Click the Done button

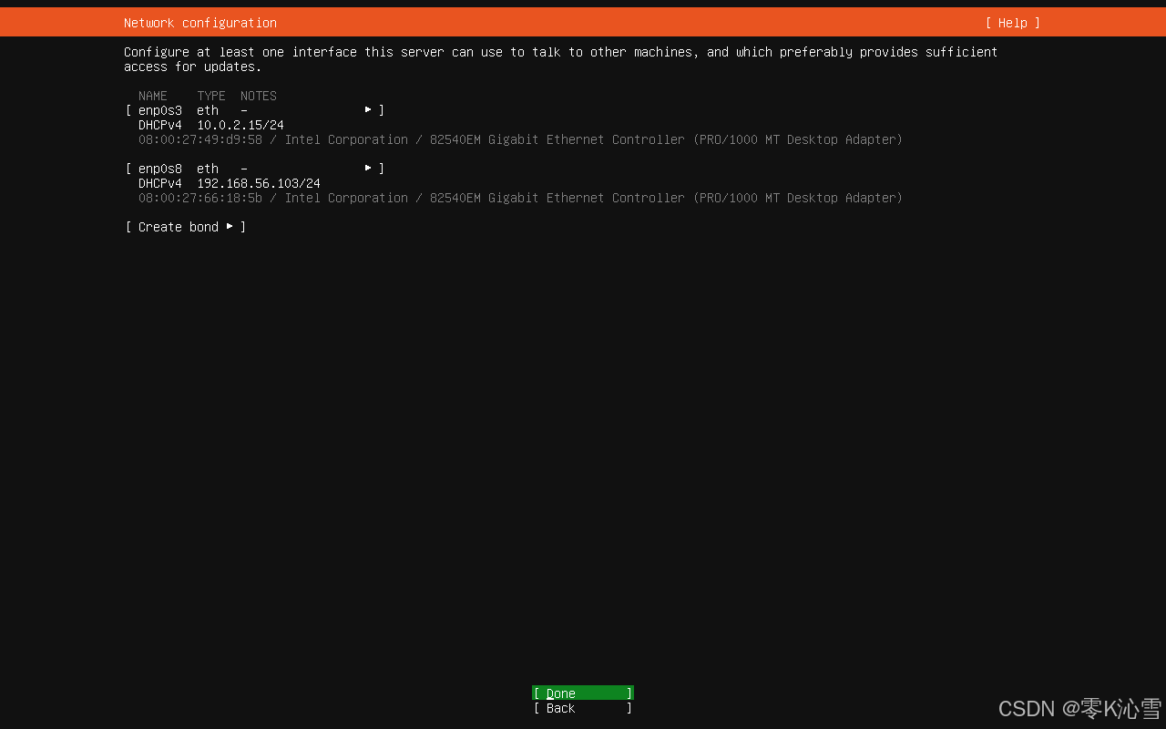583,693
